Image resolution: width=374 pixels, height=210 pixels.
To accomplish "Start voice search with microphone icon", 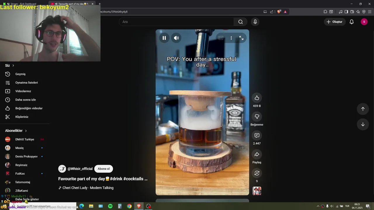I will 255,22.
